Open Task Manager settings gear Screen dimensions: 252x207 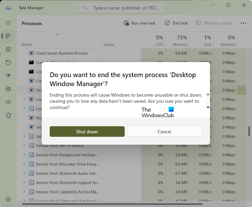pos(8,199)
